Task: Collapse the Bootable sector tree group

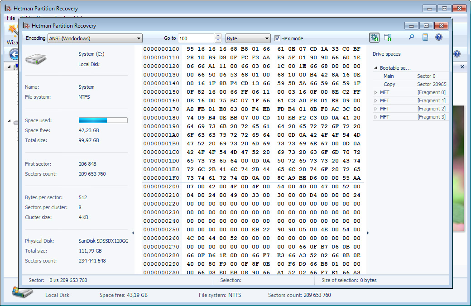Action: (376, 68)
